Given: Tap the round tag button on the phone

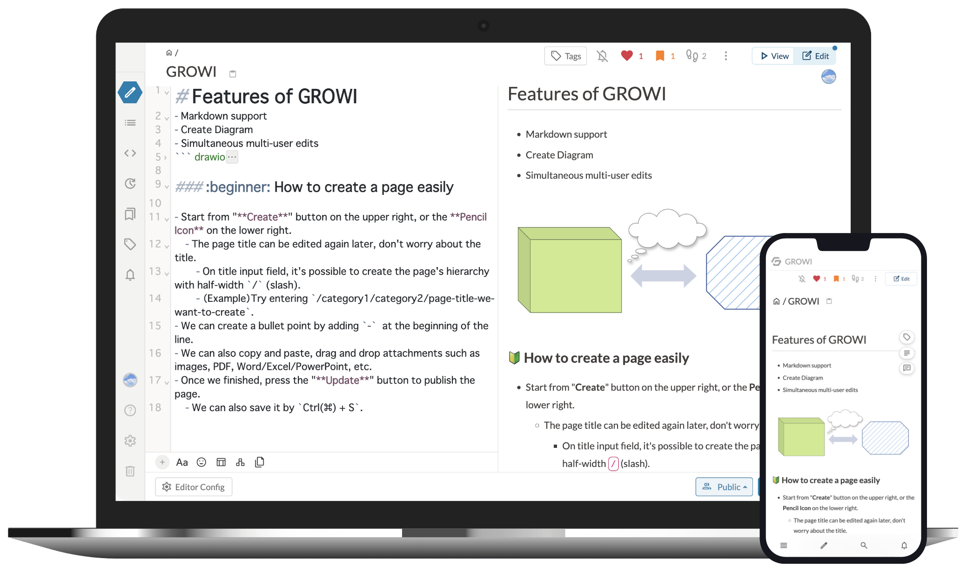Looking at the screenshot, I should pyautogui.click(x=907, y=337).
